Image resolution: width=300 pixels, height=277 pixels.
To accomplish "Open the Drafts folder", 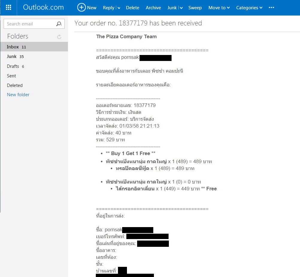I will click(34, 66).
